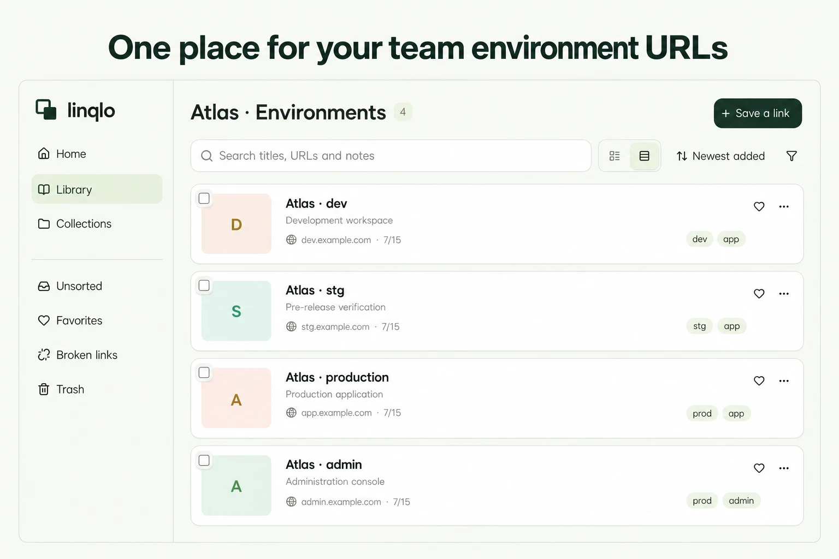
Task: Check the Atlas · production checkbox
Action: click(x=204, y=372)
